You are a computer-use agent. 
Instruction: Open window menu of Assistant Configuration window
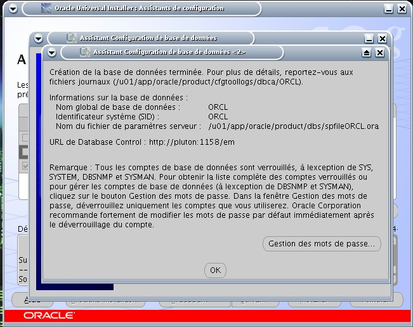(39, 39)
